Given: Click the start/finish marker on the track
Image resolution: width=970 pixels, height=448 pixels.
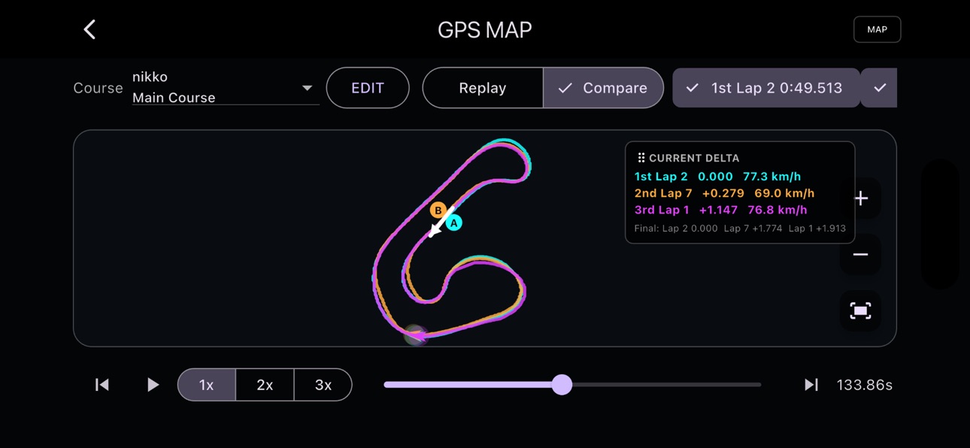Looking at the screenshot, I should [x=415, y=335].
